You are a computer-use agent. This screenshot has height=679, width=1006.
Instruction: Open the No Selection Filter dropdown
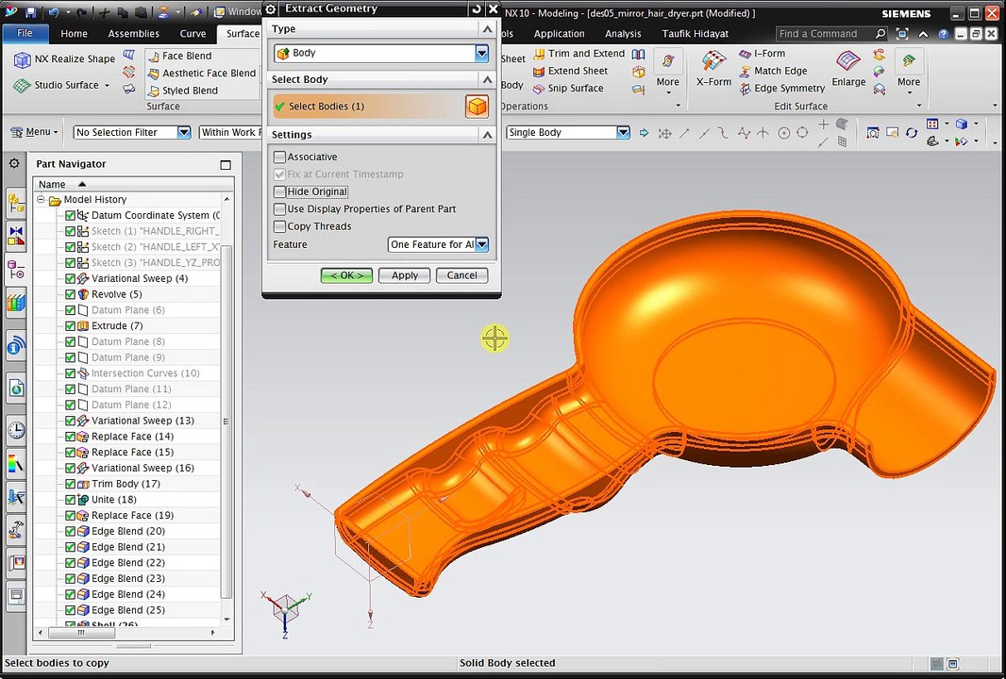pyautogui.click(x=132, y=132)
